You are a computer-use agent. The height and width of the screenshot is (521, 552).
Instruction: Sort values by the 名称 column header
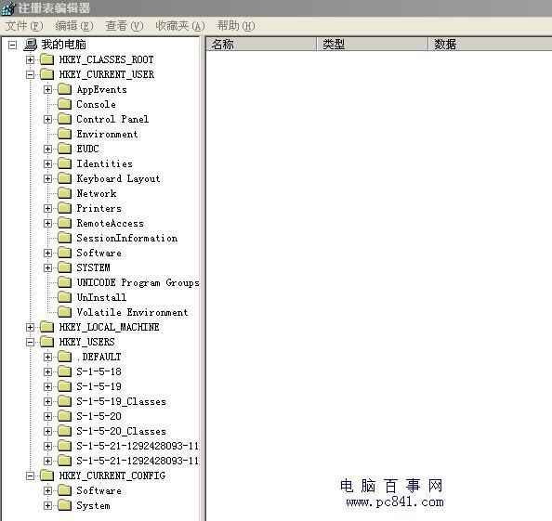(x=261, y=45)
